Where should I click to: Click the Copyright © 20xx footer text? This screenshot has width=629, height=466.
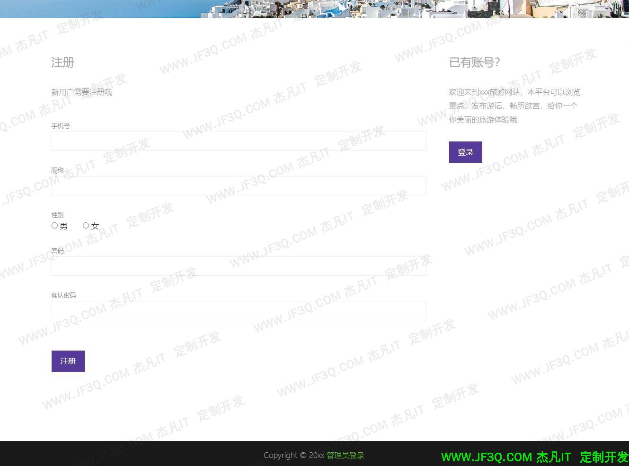click(293, 455)
